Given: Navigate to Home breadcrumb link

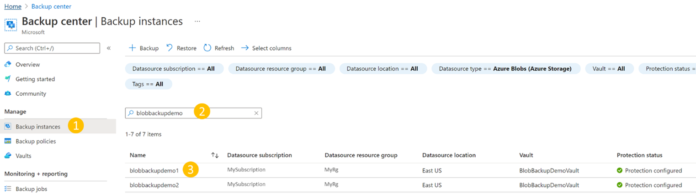Looking at the screenshot, I should 13,6.
